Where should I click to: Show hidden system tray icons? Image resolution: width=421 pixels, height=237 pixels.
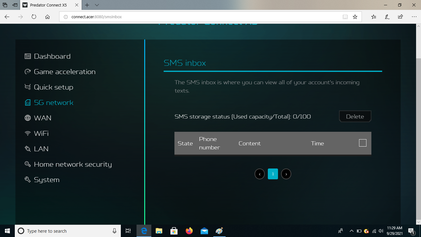(351, 231)
